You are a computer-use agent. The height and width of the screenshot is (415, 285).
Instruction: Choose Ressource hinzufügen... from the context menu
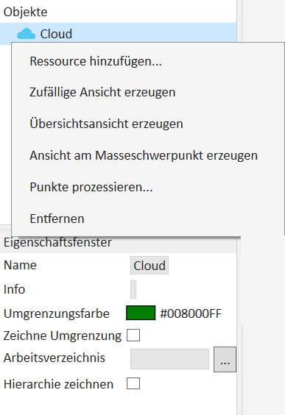pos(96,61)
